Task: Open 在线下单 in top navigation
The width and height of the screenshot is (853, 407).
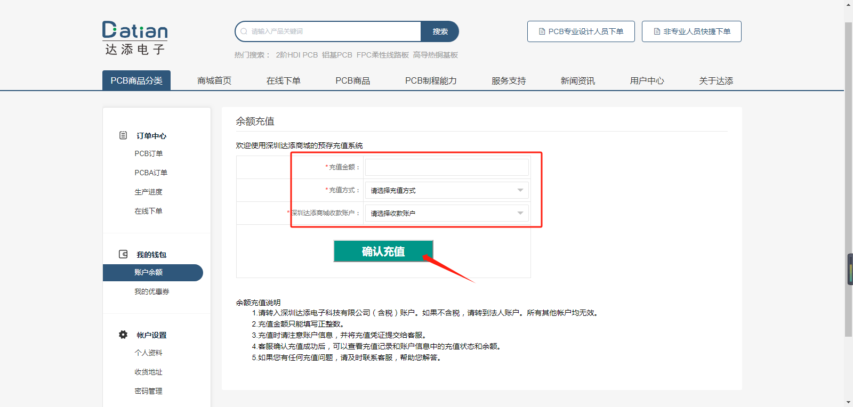Action: 284,80
